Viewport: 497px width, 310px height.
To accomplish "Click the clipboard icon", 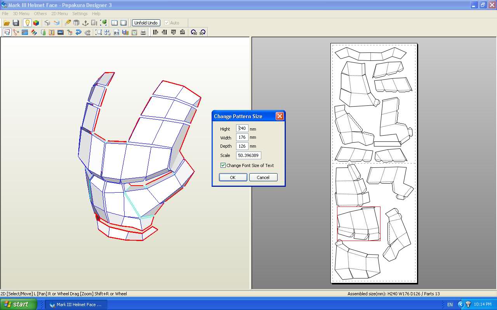I will 134,33.
